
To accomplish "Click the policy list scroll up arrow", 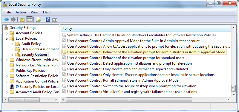I will click(233, 27).
